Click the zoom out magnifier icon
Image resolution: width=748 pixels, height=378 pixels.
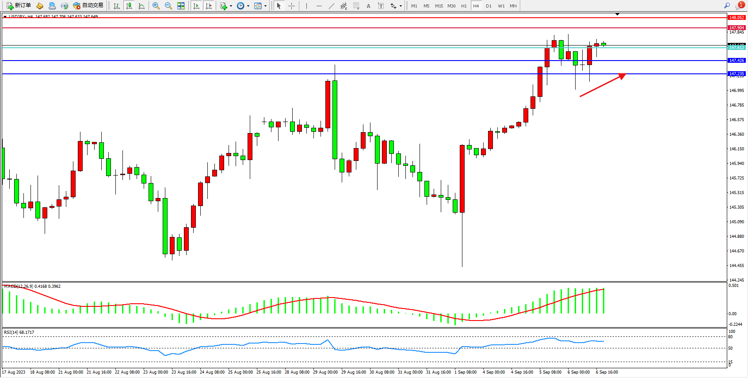[x=168, y=6]
